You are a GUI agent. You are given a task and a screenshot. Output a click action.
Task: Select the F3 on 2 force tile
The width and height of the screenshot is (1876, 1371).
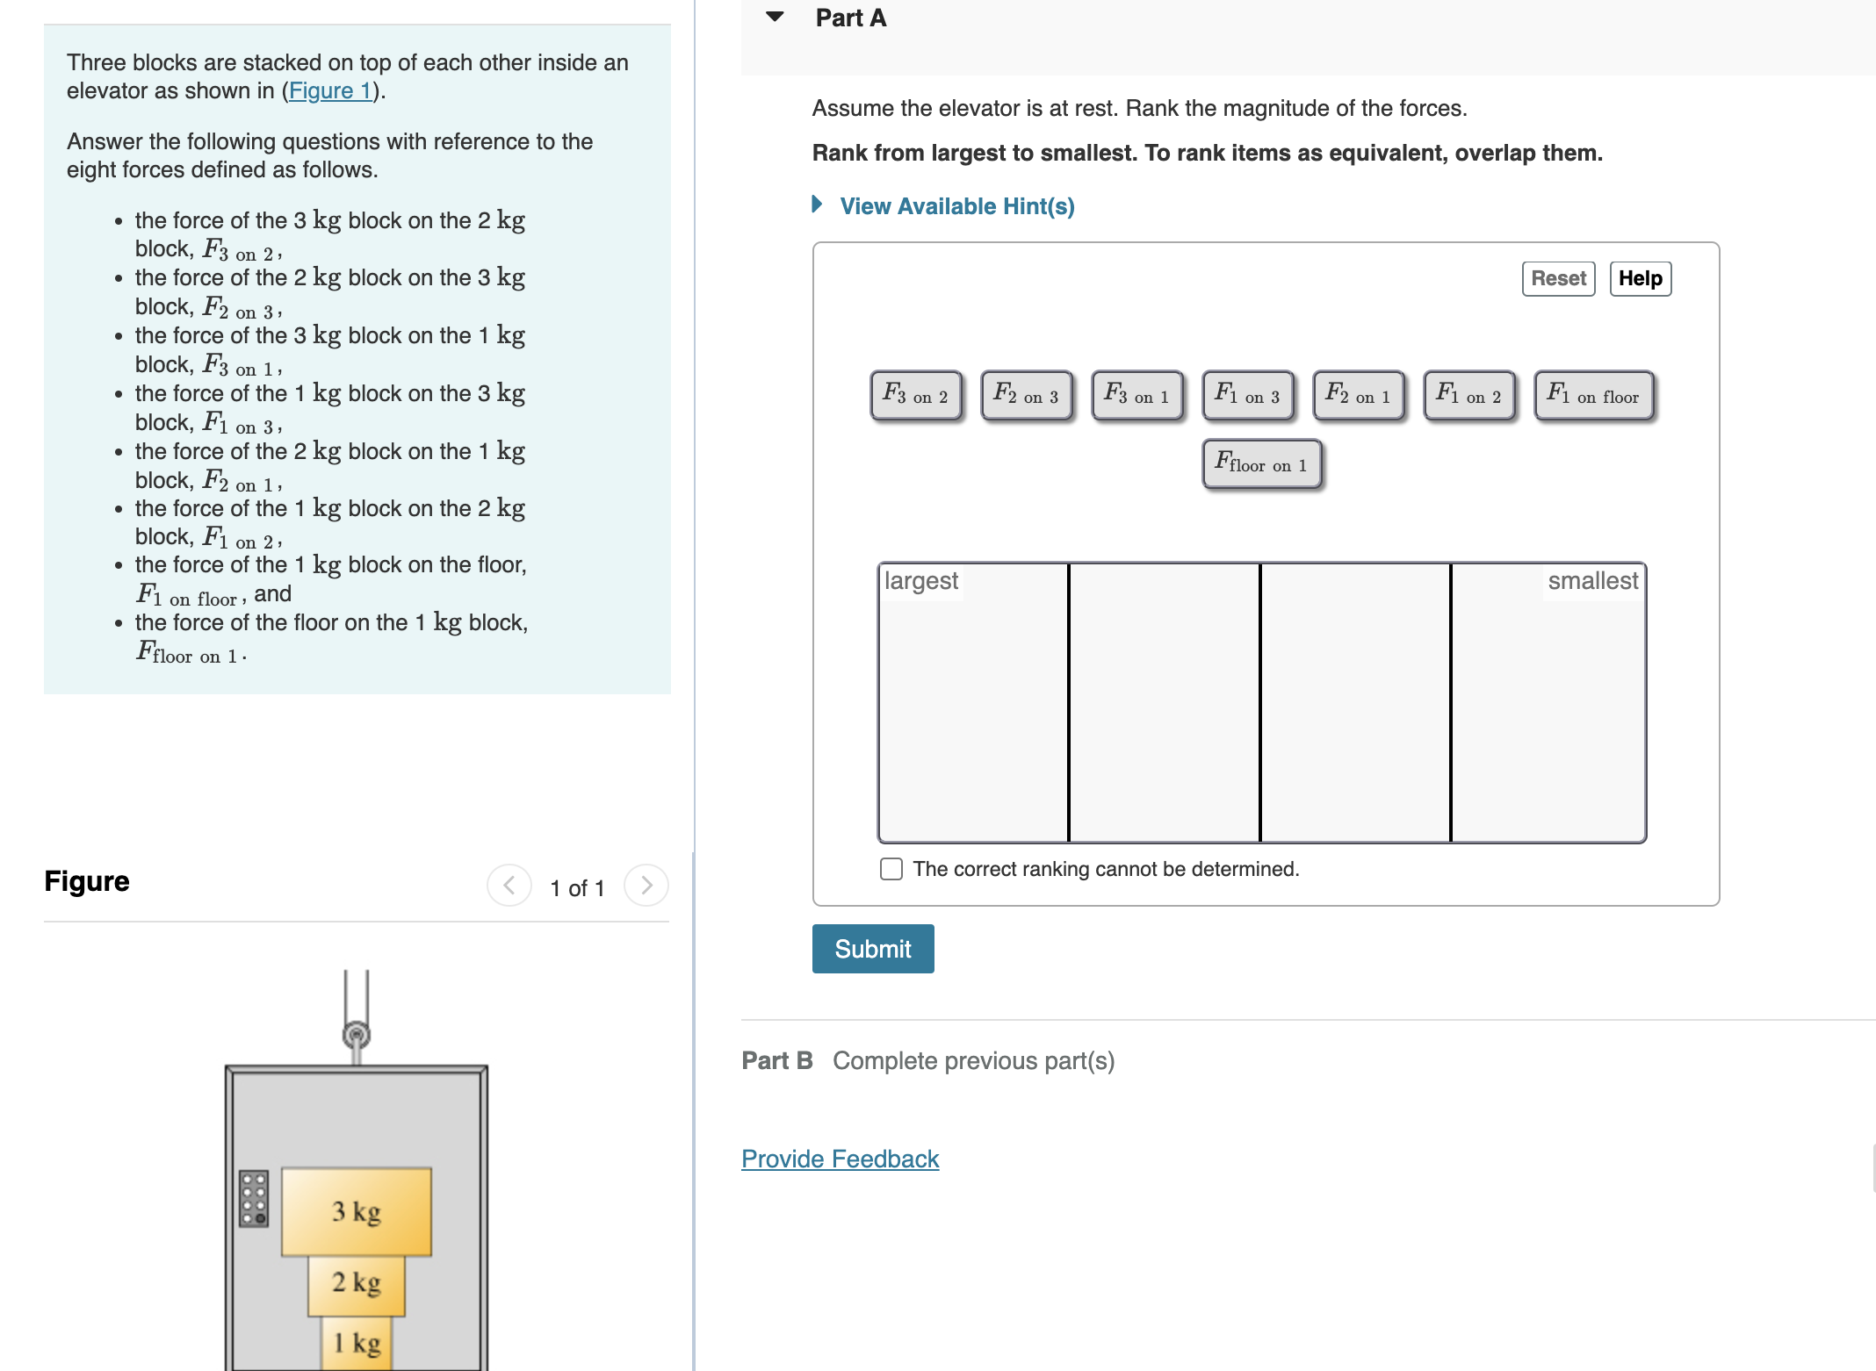coord(916,396)
